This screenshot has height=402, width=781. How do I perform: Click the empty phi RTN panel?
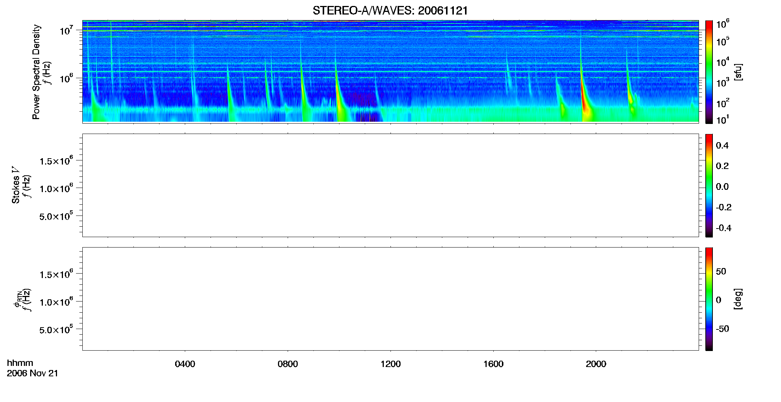point(390,299)
